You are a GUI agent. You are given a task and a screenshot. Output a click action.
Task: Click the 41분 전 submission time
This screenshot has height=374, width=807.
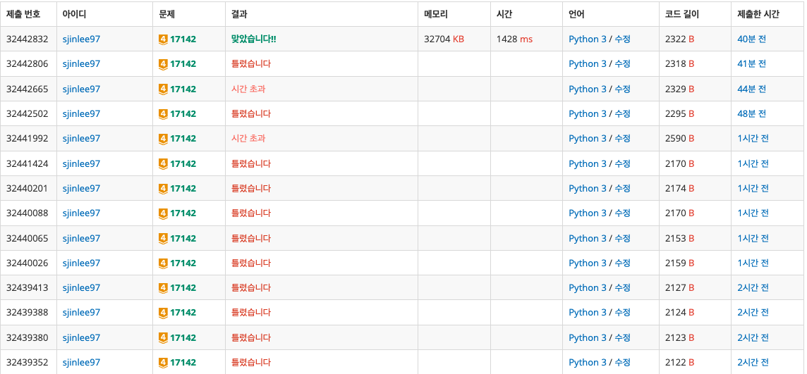pyautogui.click(x=751, y=64)
